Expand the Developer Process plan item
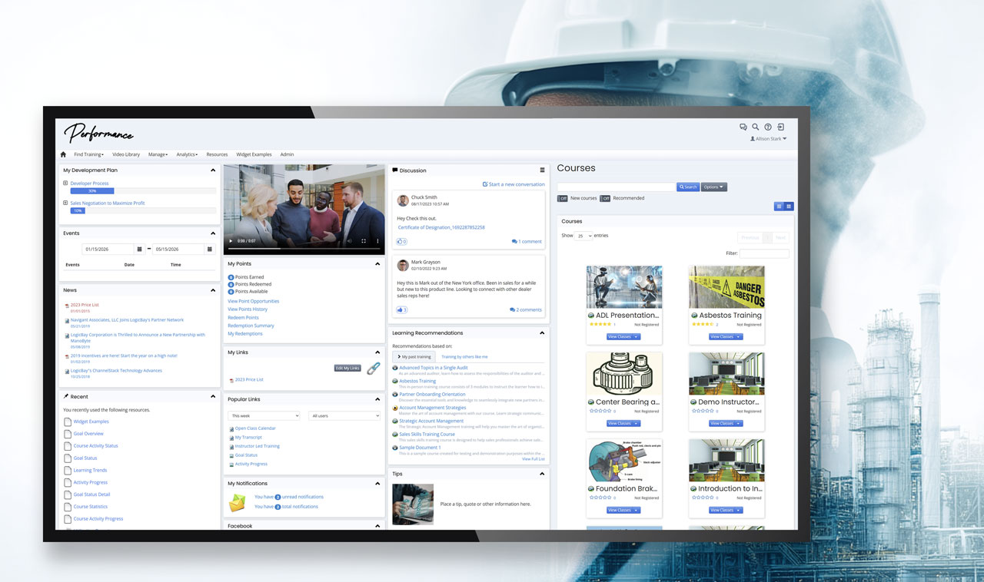Image resolution: width=984 pixels, height=582 pixels. coord(65,184)
